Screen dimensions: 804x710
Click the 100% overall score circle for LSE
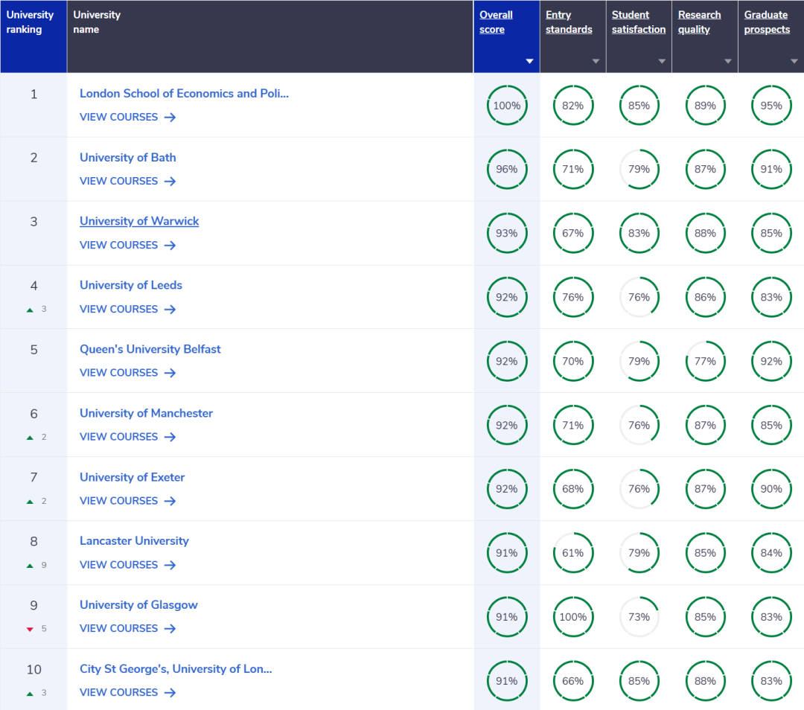click(506, 106)
